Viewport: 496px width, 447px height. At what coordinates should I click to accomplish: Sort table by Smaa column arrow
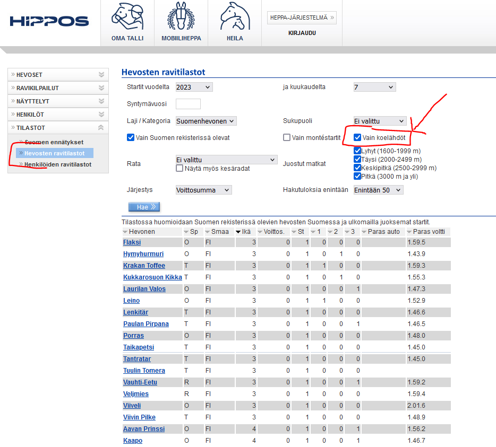coord(208,232)
